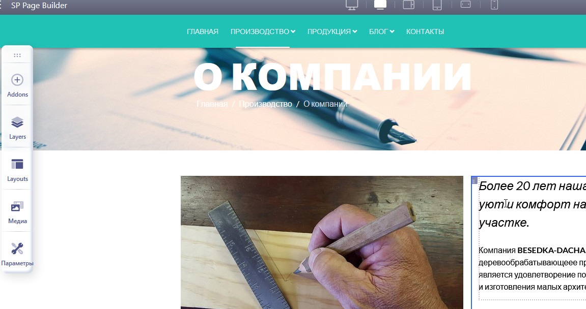586x309 pixels.
Task: Open the Layers panel
Action: (17, 128)
